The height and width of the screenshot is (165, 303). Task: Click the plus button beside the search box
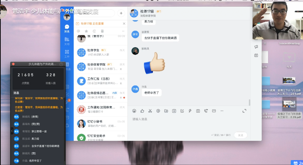click(x=121, y=13)
